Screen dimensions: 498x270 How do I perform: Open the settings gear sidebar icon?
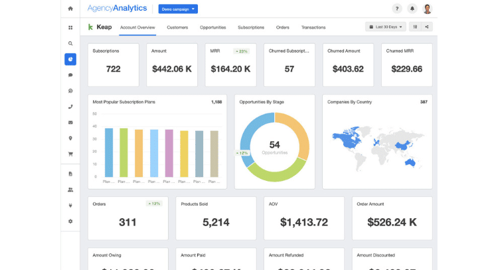[x=70, y=221]
